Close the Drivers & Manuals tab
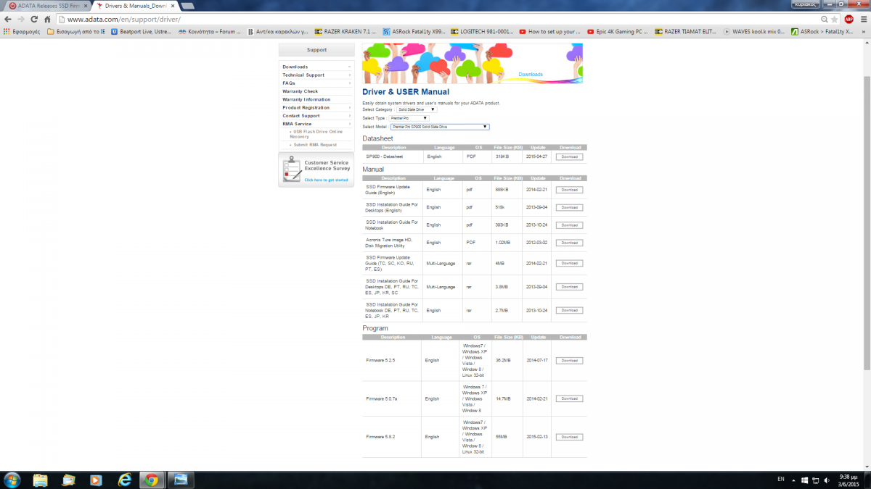Viewport: 871px width, 489px height. point(171,5)
